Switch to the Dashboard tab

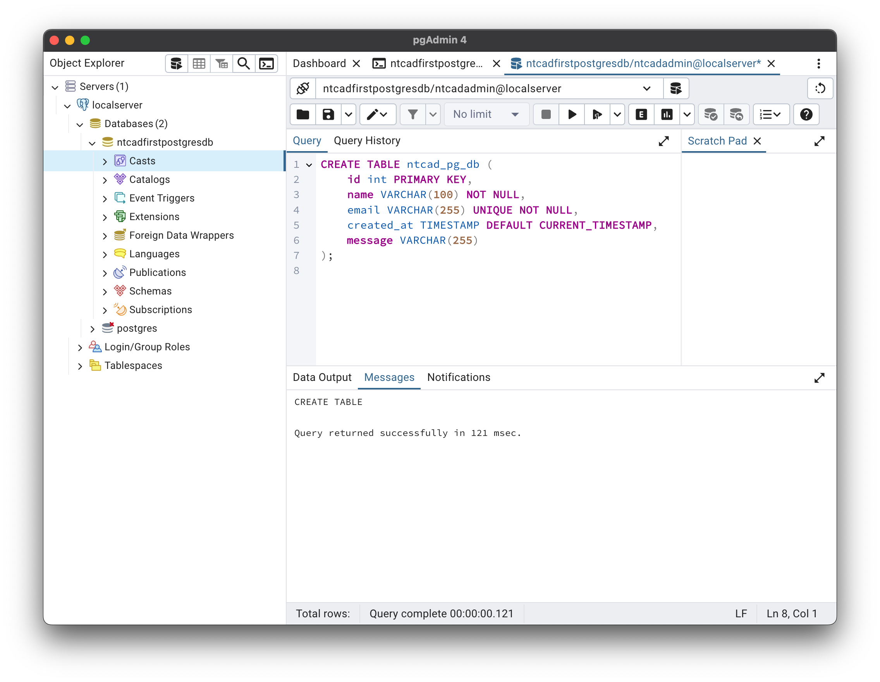[x=319, y=63]
